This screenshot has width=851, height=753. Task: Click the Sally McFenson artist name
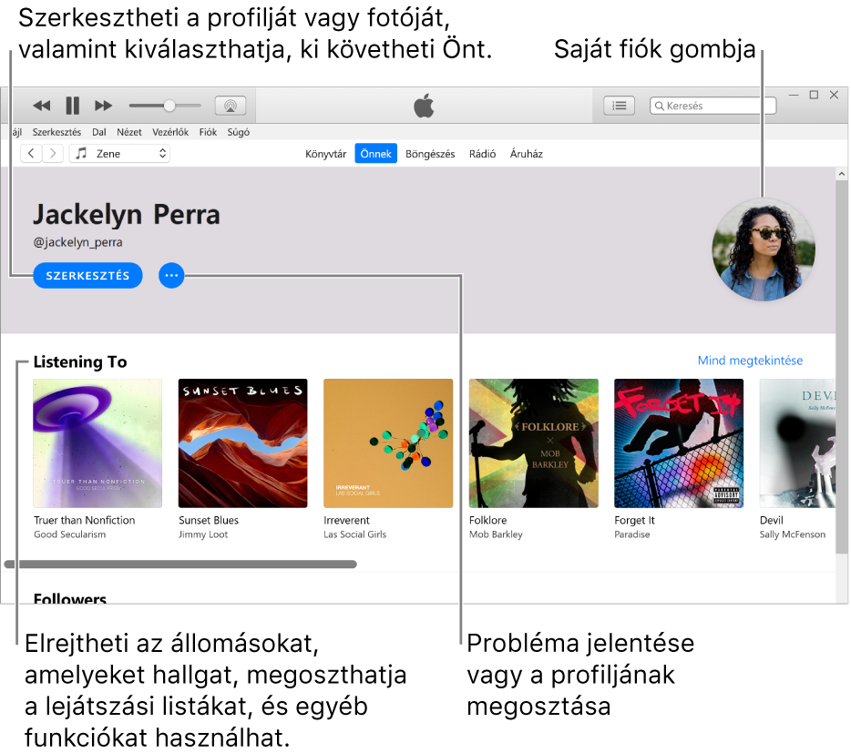click(x=793, y=534)
